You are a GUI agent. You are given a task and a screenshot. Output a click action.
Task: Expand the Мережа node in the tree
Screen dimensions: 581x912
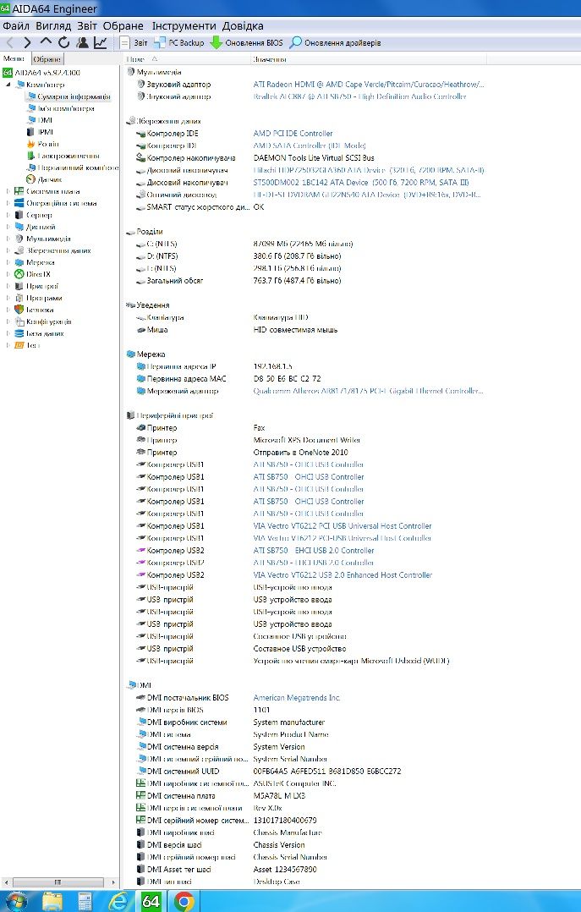[x=8, y=262]
